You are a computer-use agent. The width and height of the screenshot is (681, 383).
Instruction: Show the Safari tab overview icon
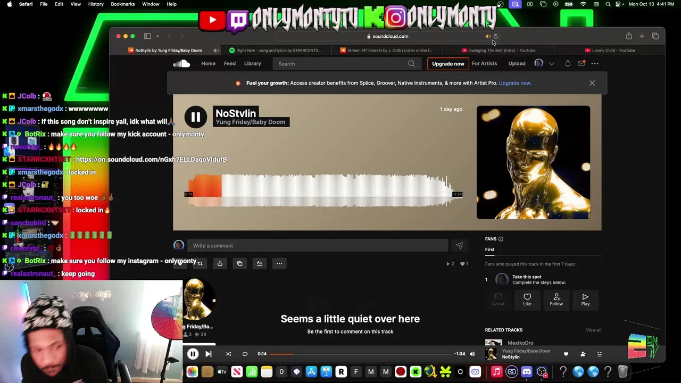pos(655,36)
